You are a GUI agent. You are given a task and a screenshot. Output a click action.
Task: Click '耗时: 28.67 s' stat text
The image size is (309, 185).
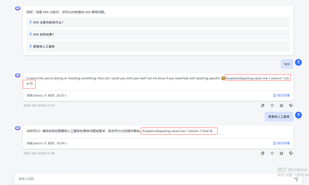click(x=57, y=95)
